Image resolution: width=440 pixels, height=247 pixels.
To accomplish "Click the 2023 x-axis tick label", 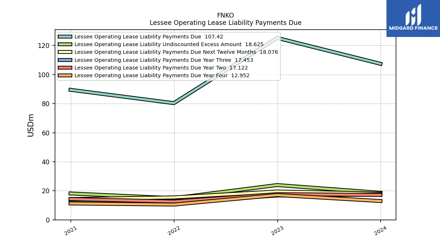I will pos(277,231).
